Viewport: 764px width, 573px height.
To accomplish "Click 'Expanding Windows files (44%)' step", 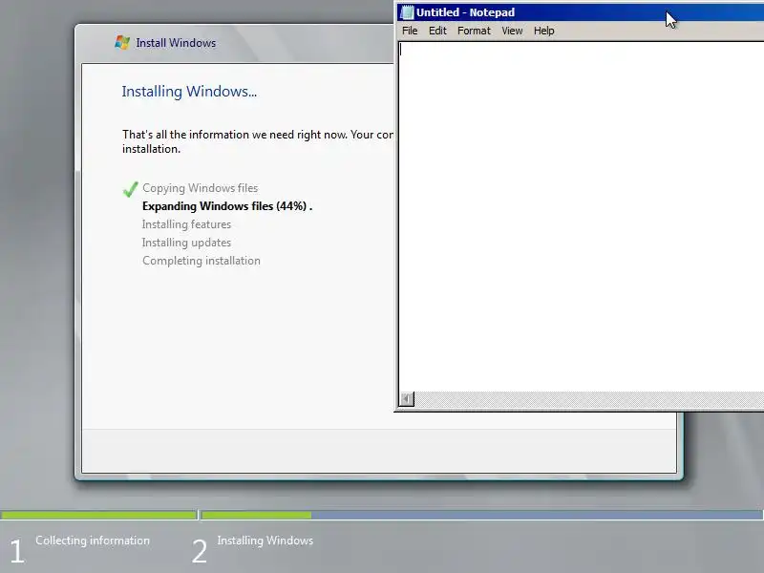I will click(x=227, y=206).
